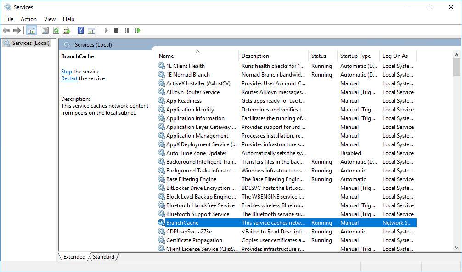This screenshot has width=462, height=272.
Task: Click the vertical scrollbar down arrow
Action: coord(456,248)
